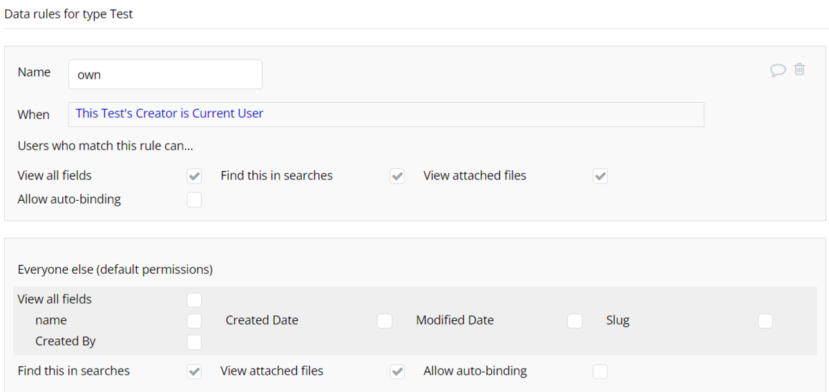
Task: Uncheck default View attached files
Action: pyautogui.click(x=397, y=372)
